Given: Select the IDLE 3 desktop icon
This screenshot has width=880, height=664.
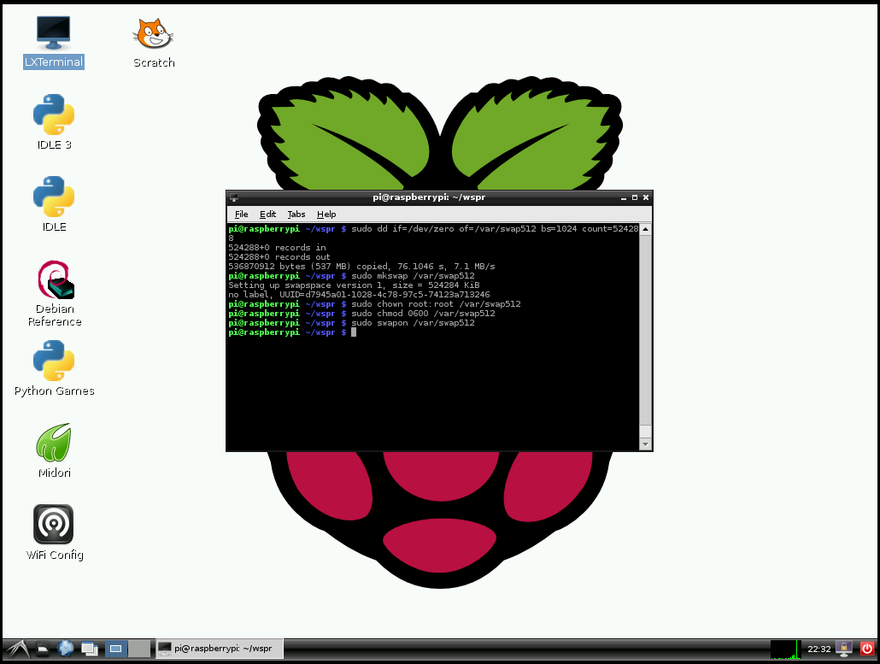Looking at the screenshot, I should coord(54,122).
